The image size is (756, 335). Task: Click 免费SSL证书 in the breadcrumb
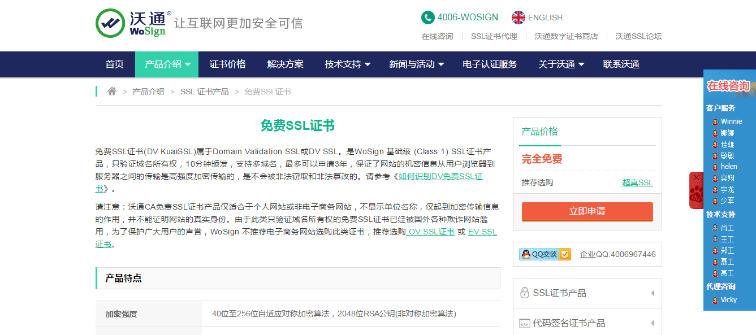click(x=267, y=92)
